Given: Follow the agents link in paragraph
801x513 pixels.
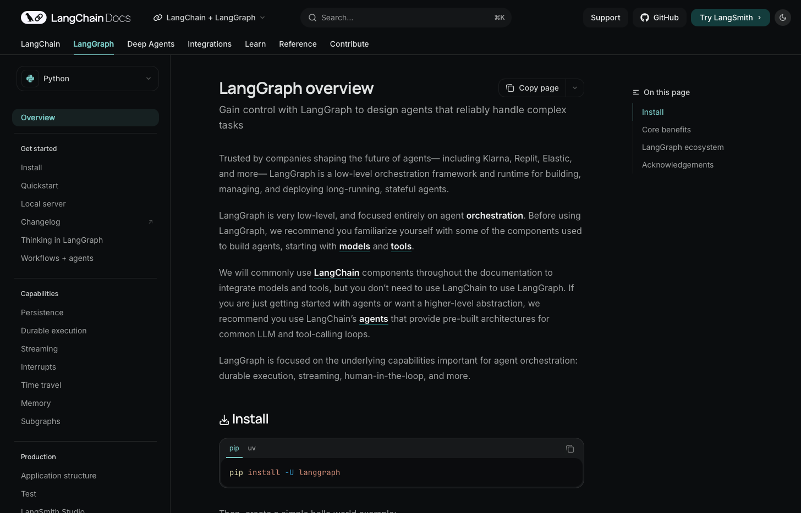Looking at the screenshot, I should tap(374, 319).
